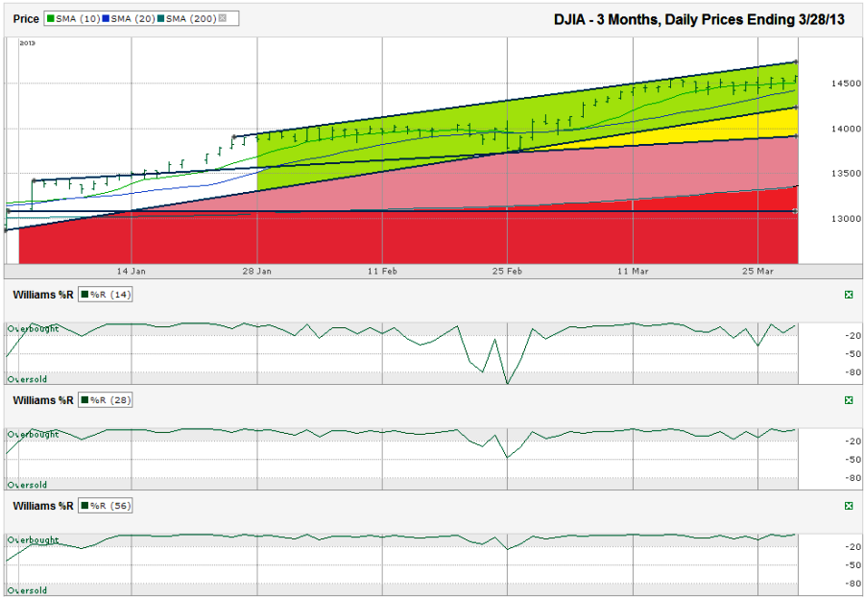
Task: Click the 11 Feb date label
Action: point(382,271)
